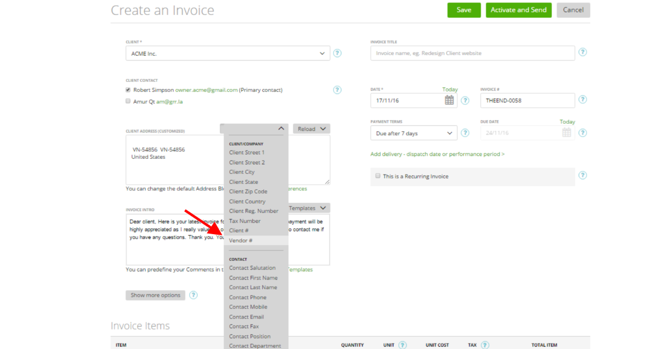Insert Contact Salutation placeholder
The width and height of the screenshot is (666, 349).
tap(252, 268)
